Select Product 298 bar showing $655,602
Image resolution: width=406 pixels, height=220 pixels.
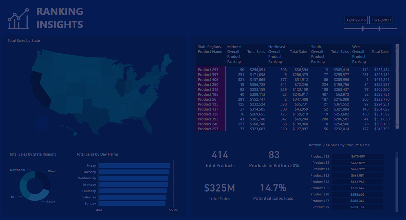pos(358,194)
